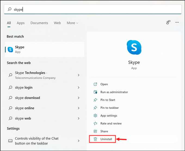This screenshot has width=185, height=151.
Task: Click the Uninstall trash can icon
Action: (x=95, y=139)
